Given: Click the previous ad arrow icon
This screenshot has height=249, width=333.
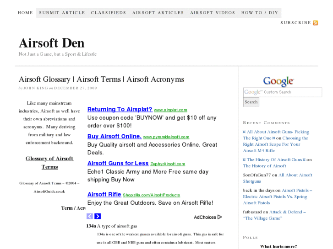Looking at the screenshot, I should pos(90,217).
